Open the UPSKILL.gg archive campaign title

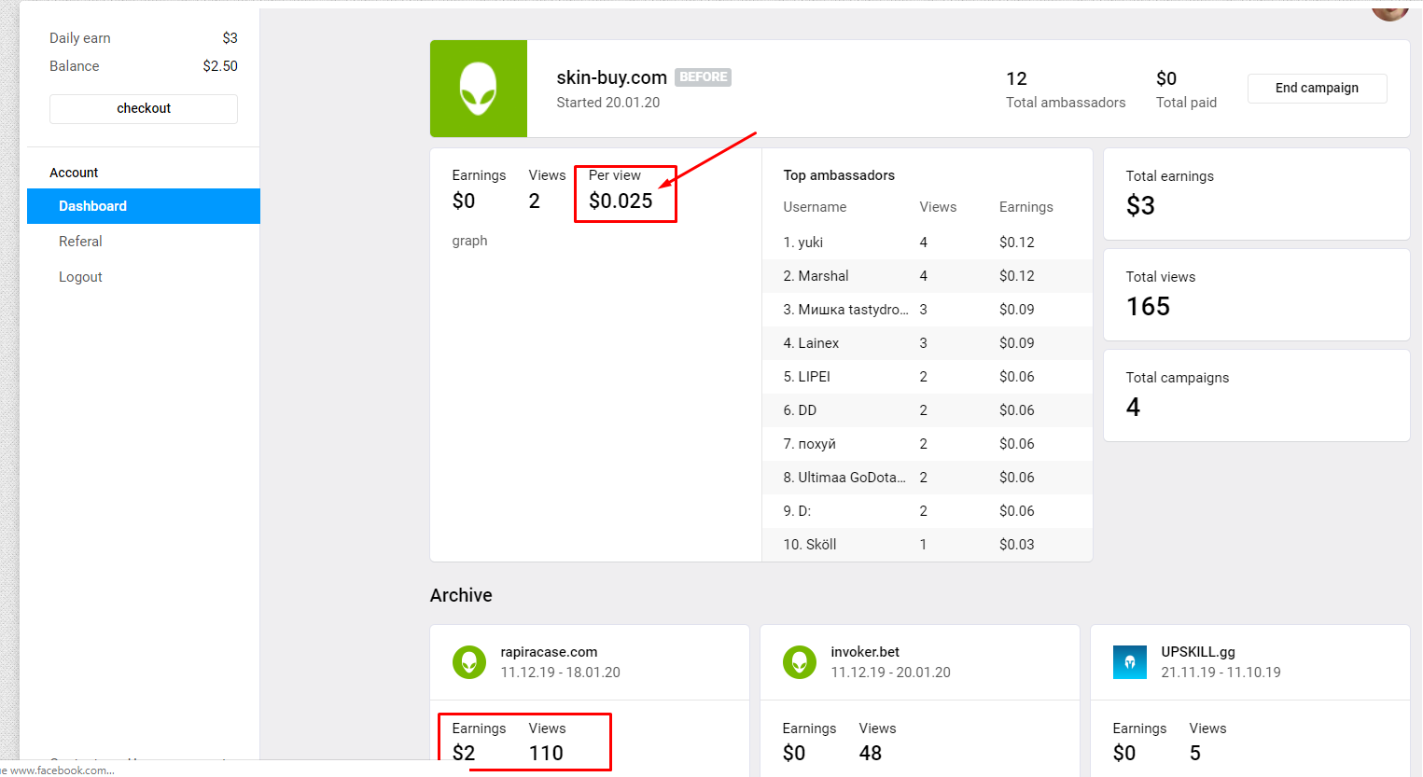click(x=1197, y=652)
